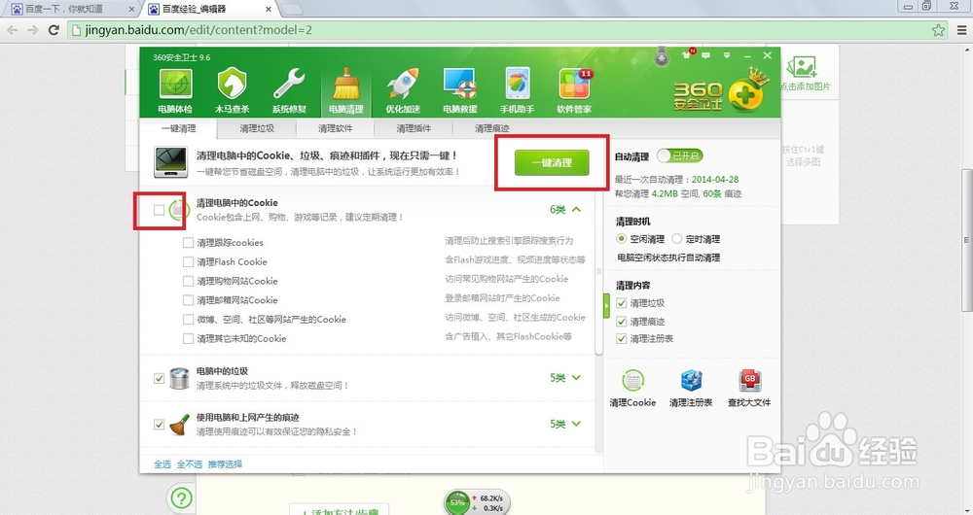Open 系统修复 wrench icon

point(289,84)
